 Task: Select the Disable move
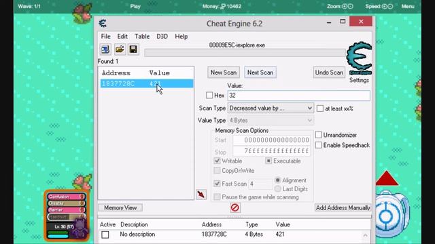click(66, 203)
